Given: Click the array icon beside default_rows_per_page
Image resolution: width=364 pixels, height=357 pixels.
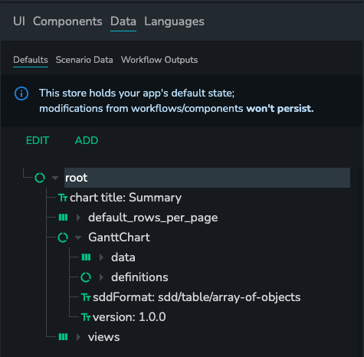Looking at the screenshot, I should [63, 218].
